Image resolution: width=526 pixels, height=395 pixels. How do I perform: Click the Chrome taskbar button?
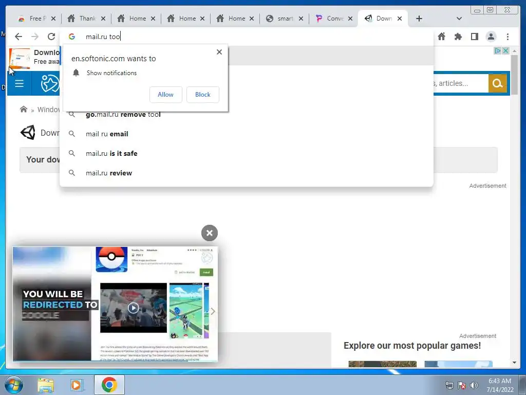[109, 385]
